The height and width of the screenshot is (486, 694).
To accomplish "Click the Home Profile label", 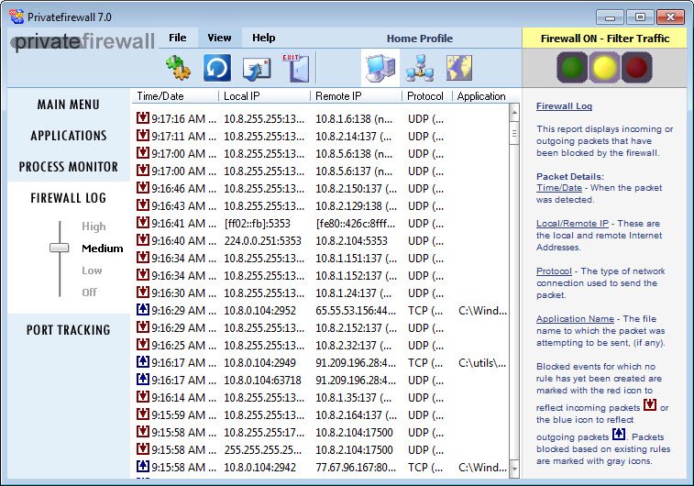I will [x=420, y=39].
